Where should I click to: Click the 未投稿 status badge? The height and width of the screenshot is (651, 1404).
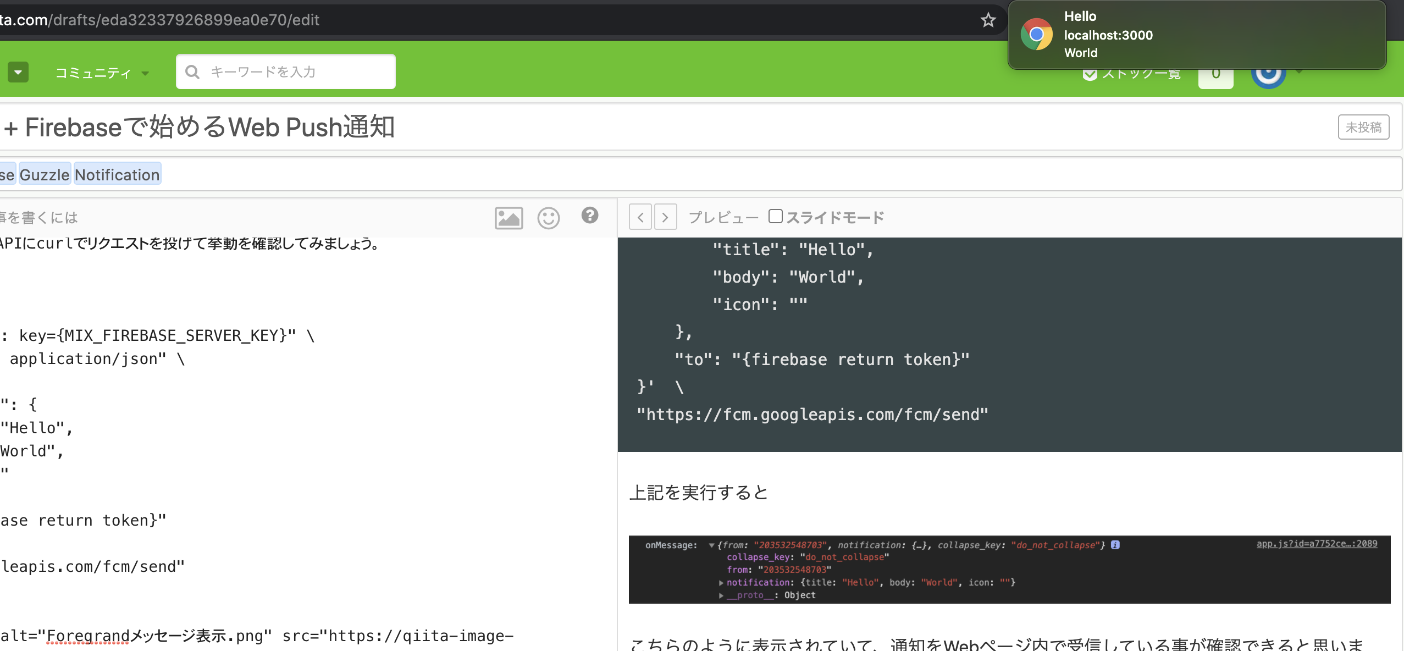1363,127
